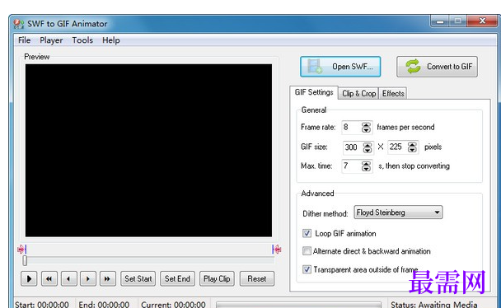
Task: Click the GIF width field showing 300
Action: pyautogui.click(x=353, y=147)
